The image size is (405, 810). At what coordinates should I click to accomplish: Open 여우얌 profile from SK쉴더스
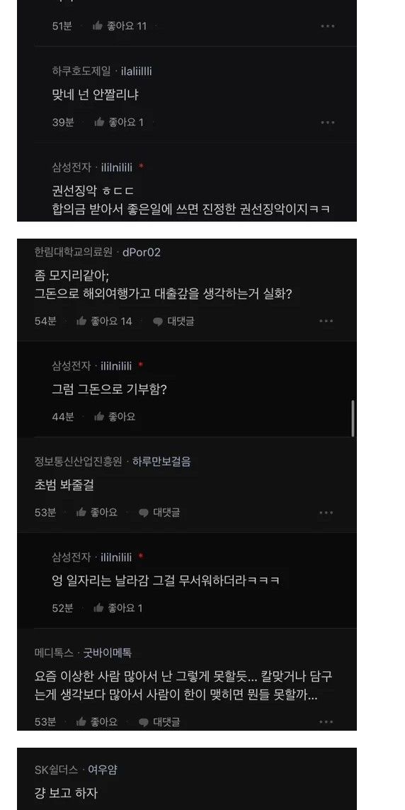click(103, 770)
